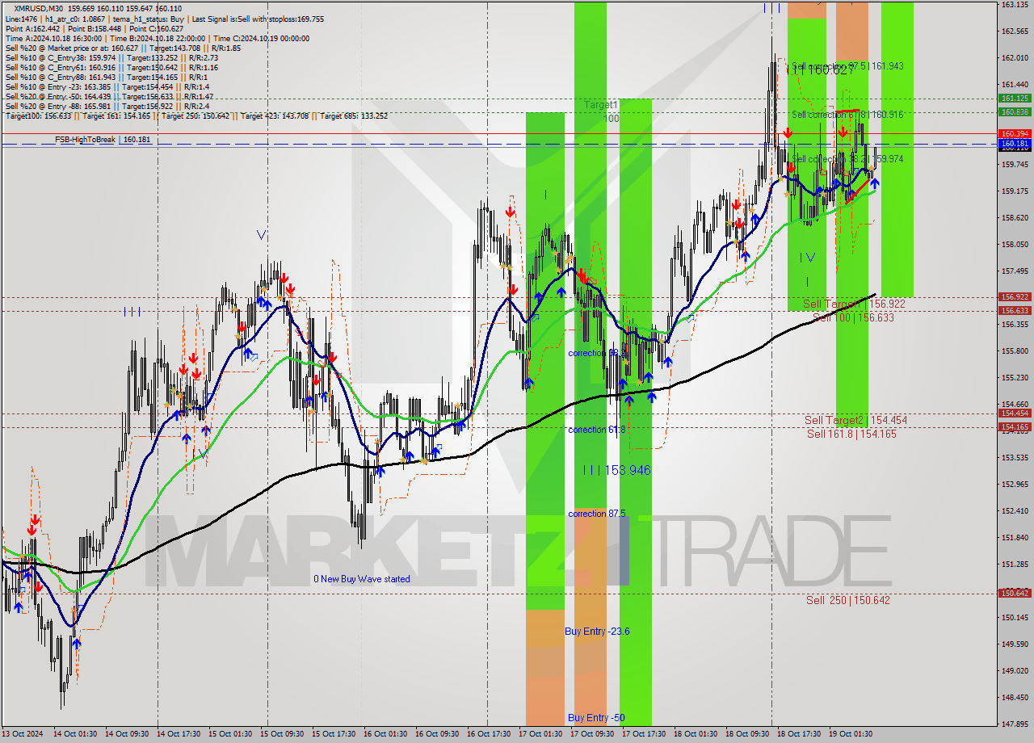
Task: Click the green 161.125 price tag
Action: [1015, 98]
